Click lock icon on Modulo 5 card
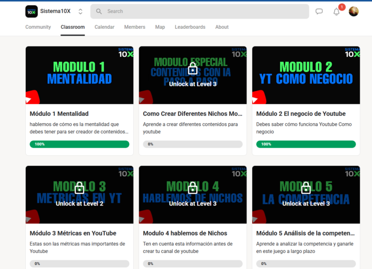Screen dimensions: 372x269 [306, 188]
